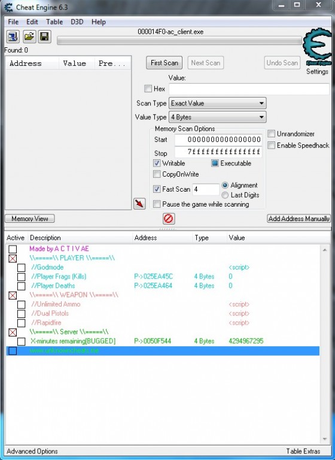Click the Value column header in results
Viewport: 335px width, 460px height.
[x=77, y=63]
